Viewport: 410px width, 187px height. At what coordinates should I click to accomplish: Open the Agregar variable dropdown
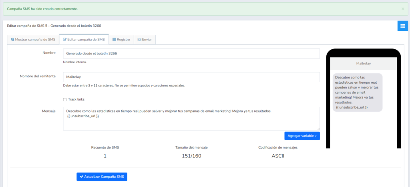(302, 136)
